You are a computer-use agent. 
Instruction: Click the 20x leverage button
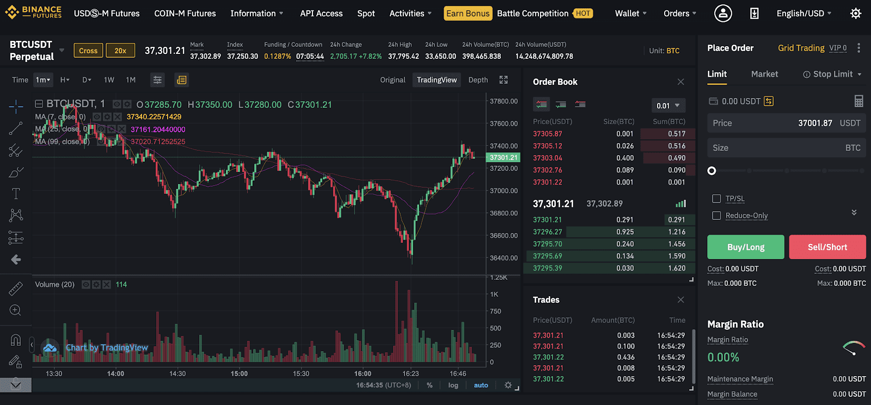point(120,51)
